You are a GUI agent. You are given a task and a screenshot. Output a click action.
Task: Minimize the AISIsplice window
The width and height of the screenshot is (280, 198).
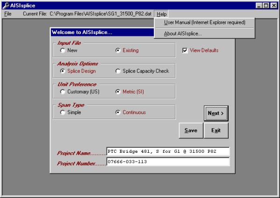259,6
